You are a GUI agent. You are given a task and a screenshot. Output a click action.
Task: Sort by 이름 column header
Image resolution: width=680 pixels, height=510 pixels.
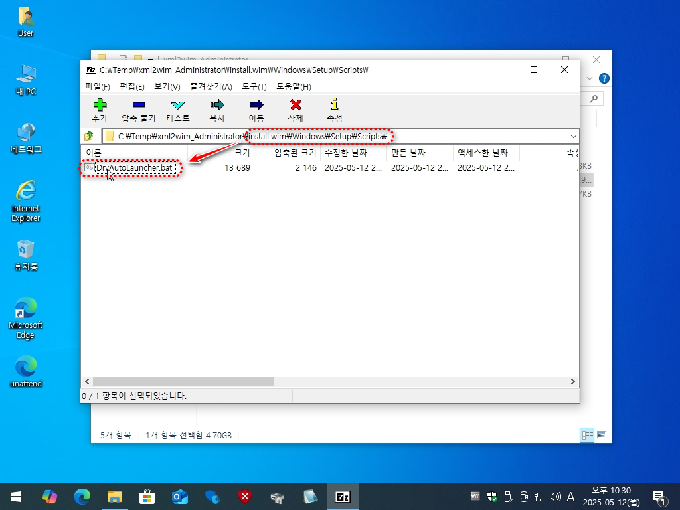click(x=134, y=153)
